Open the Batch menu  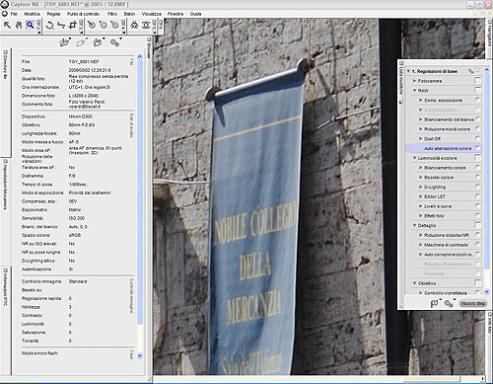click(129, 14)
